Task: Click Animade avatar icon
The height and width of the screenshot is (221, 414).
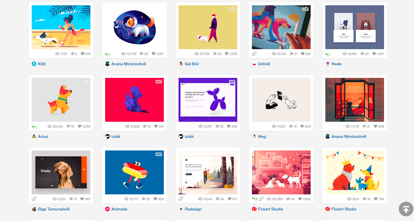Action: click(x=107, y=209)
